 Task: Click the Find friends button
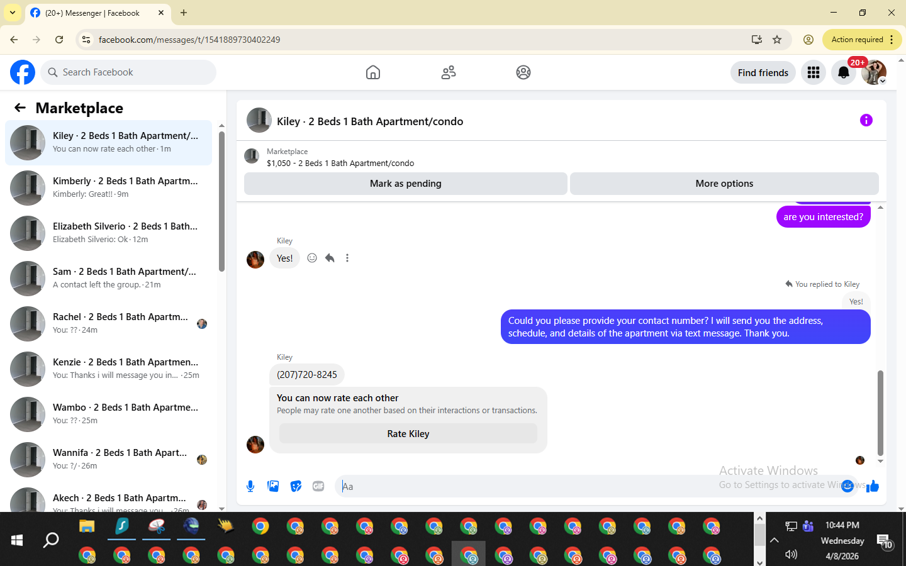[763, 72]
